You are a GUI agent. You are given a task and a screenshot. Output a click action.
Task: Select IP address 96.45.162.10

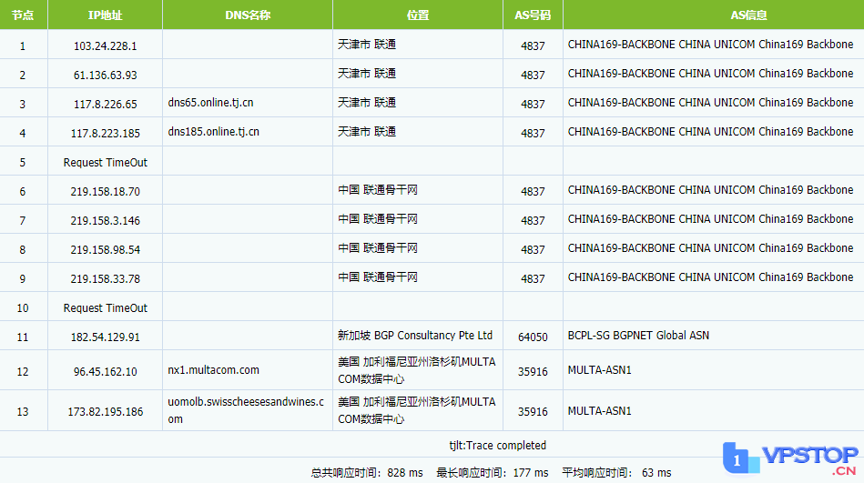(106, 372)
